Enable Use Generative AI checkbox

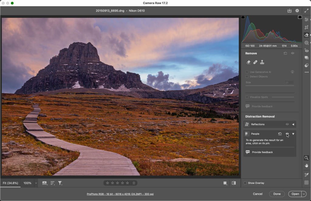[247, 72]
